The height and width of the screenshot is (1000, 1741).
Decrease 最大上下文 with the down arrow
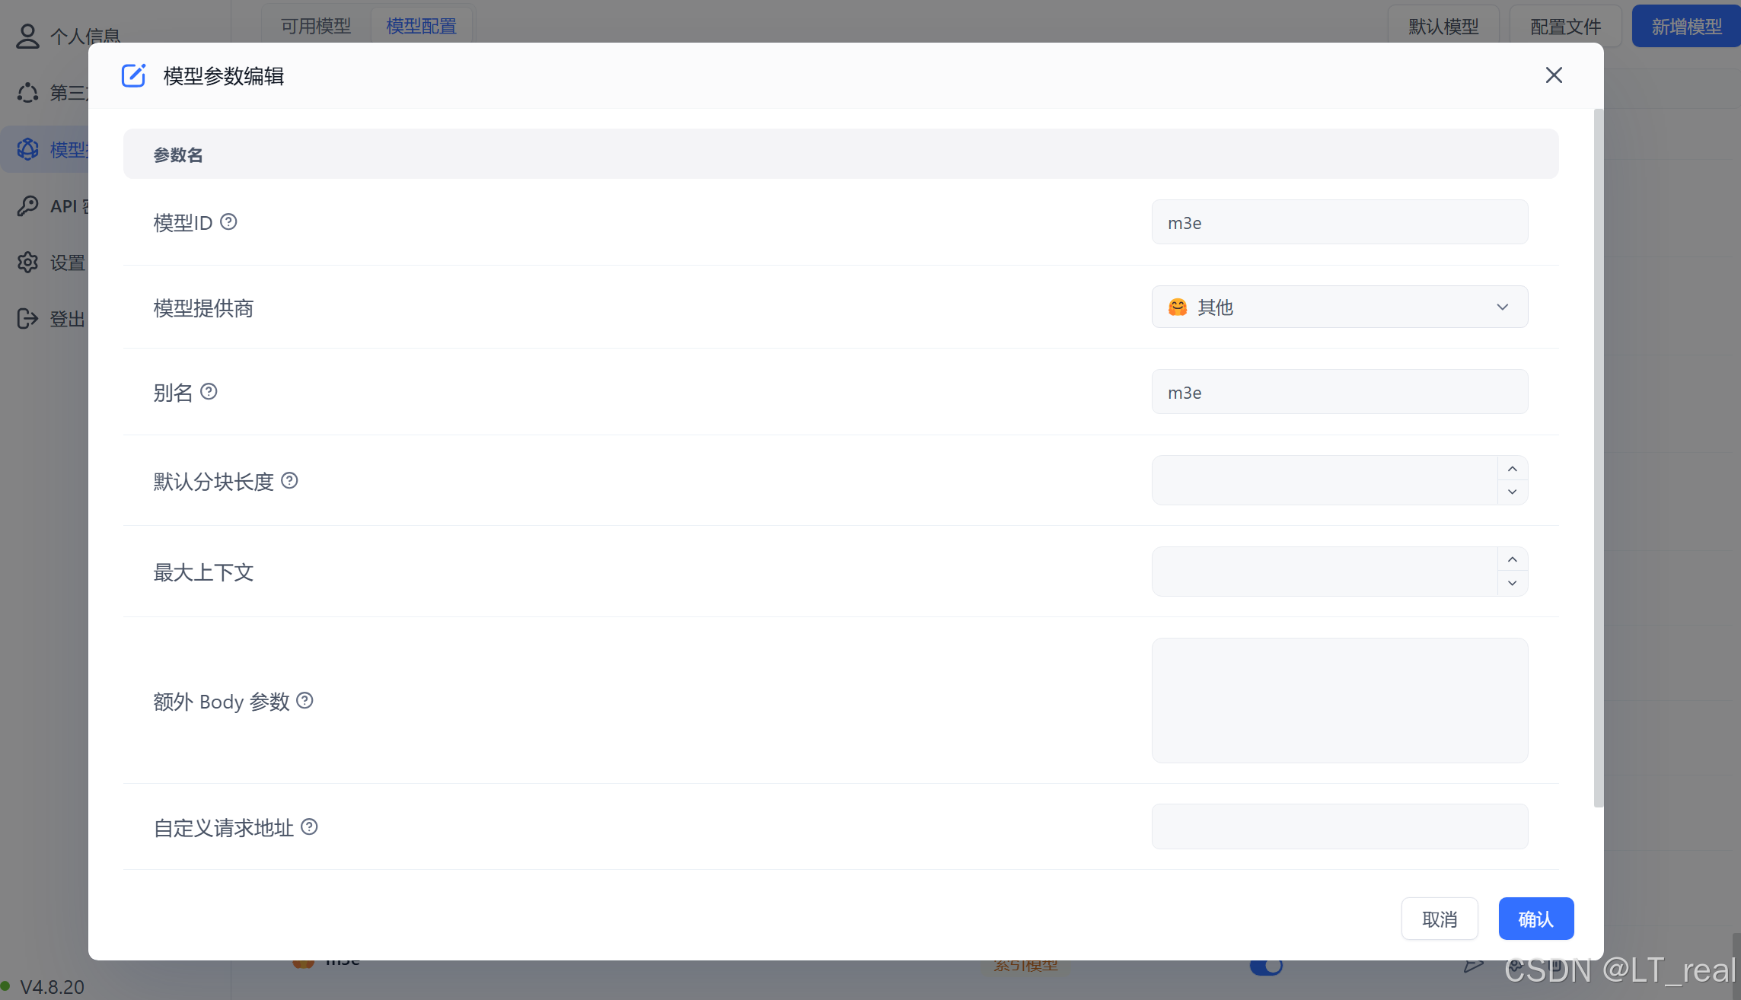click(x=1512, y=583)
